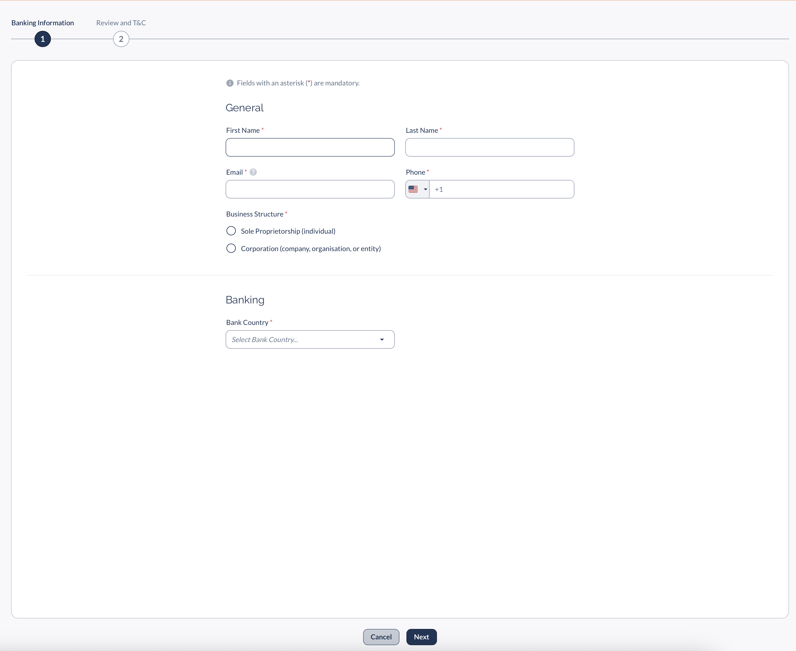
Task: Open the Select Bank Country dropdown
Action: coord(310,339)
